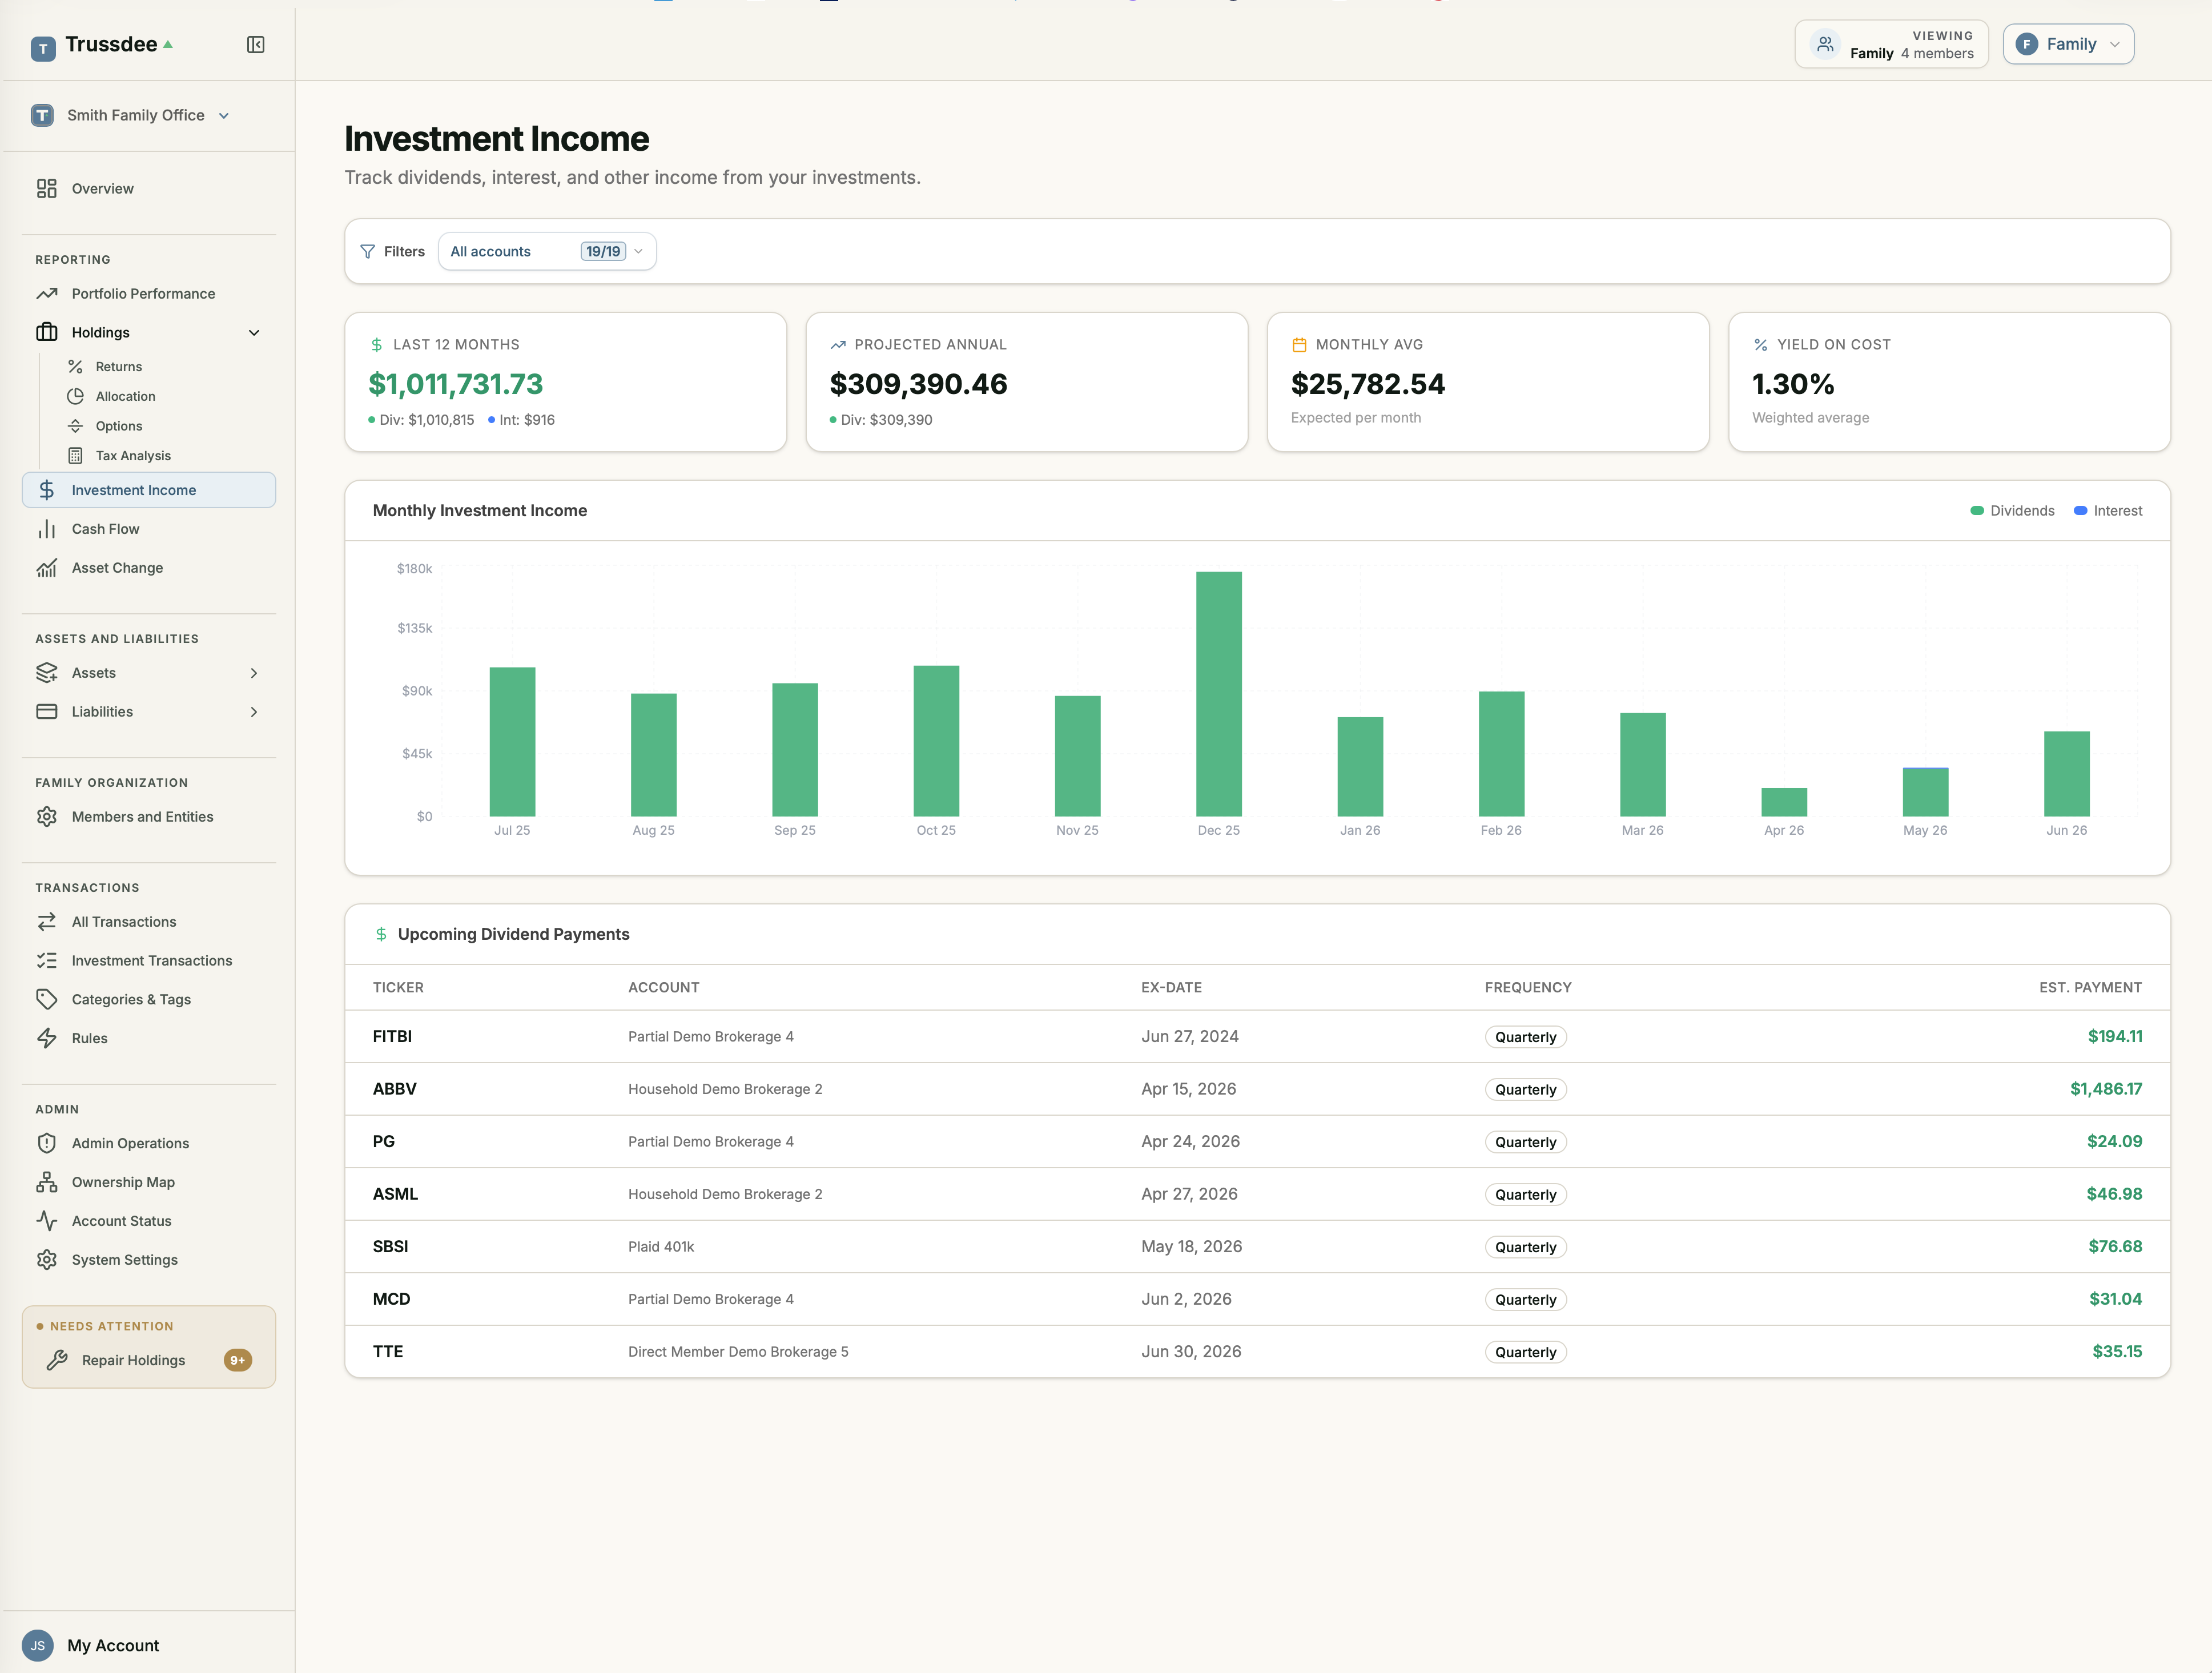Open Asset Change chart icon
The height and width of the screenshot is (1673, 2212).
pos(47,568)
